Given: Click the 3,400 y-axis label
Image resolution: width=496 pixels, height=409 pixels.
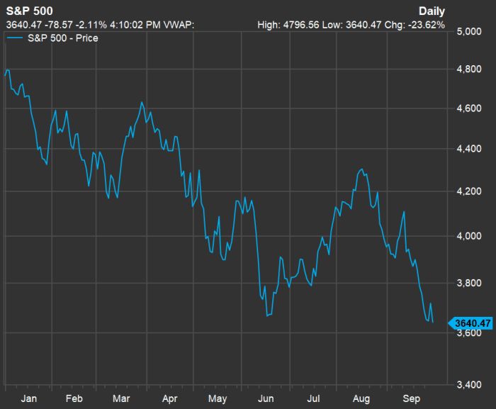Looking at the screenshot, I should 469,385.
